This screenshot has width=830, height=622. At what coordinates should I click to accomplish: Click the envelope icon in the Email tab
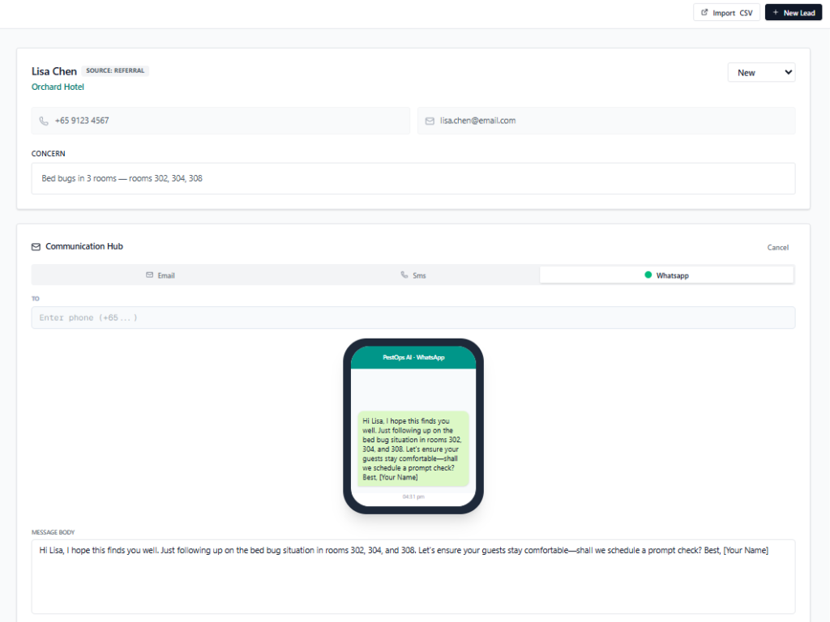pos(150,275)
